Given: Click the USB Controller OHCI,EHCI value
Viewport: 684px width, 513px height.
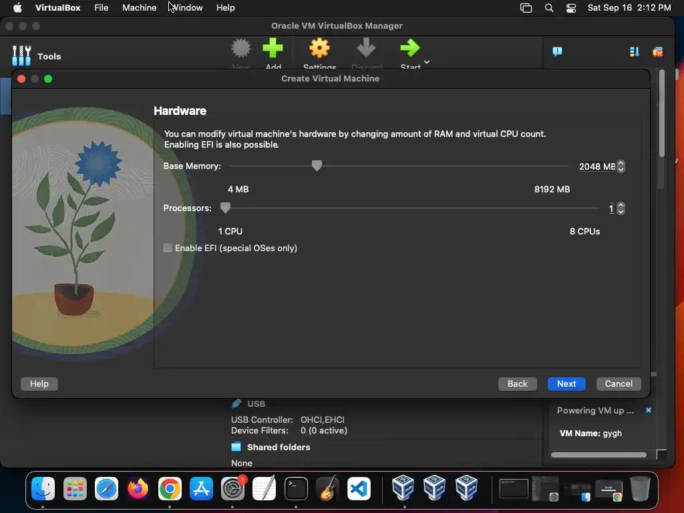Looking at the screenshot, I should coord(323,419).
